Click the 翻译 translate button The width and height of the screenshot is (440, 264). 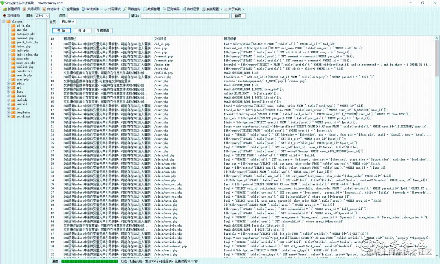[238, 16]
